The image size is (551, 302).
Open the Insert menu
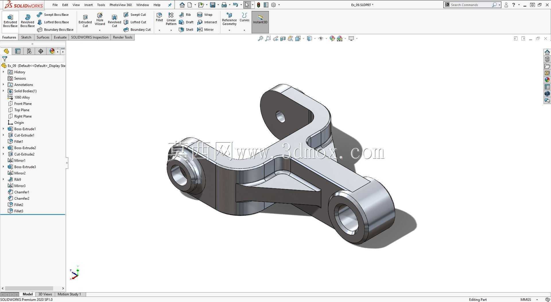[88, 5]
